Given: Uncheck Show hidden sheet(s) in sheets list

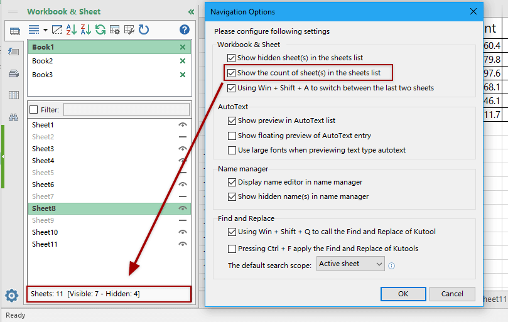Looking at the screenshot, I should [231, 58].
